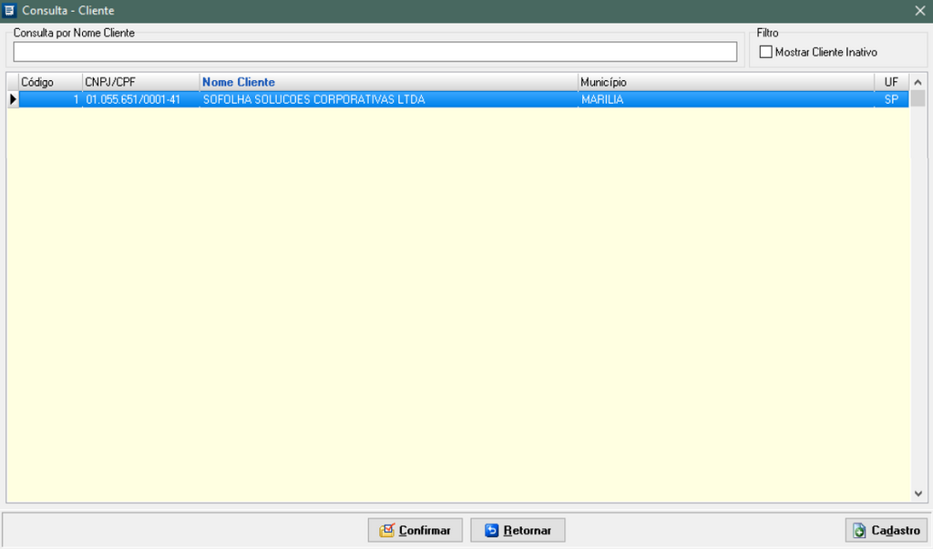Open the Cadastro form button
Image resolution: width=933 pixels, height=549 pixels.
(887, 530)
